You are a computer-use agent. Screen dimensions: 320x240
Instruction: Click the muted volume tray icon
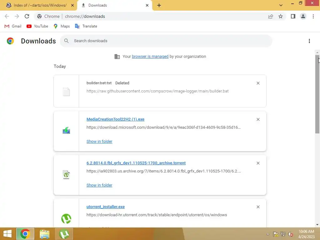(291, 234)
